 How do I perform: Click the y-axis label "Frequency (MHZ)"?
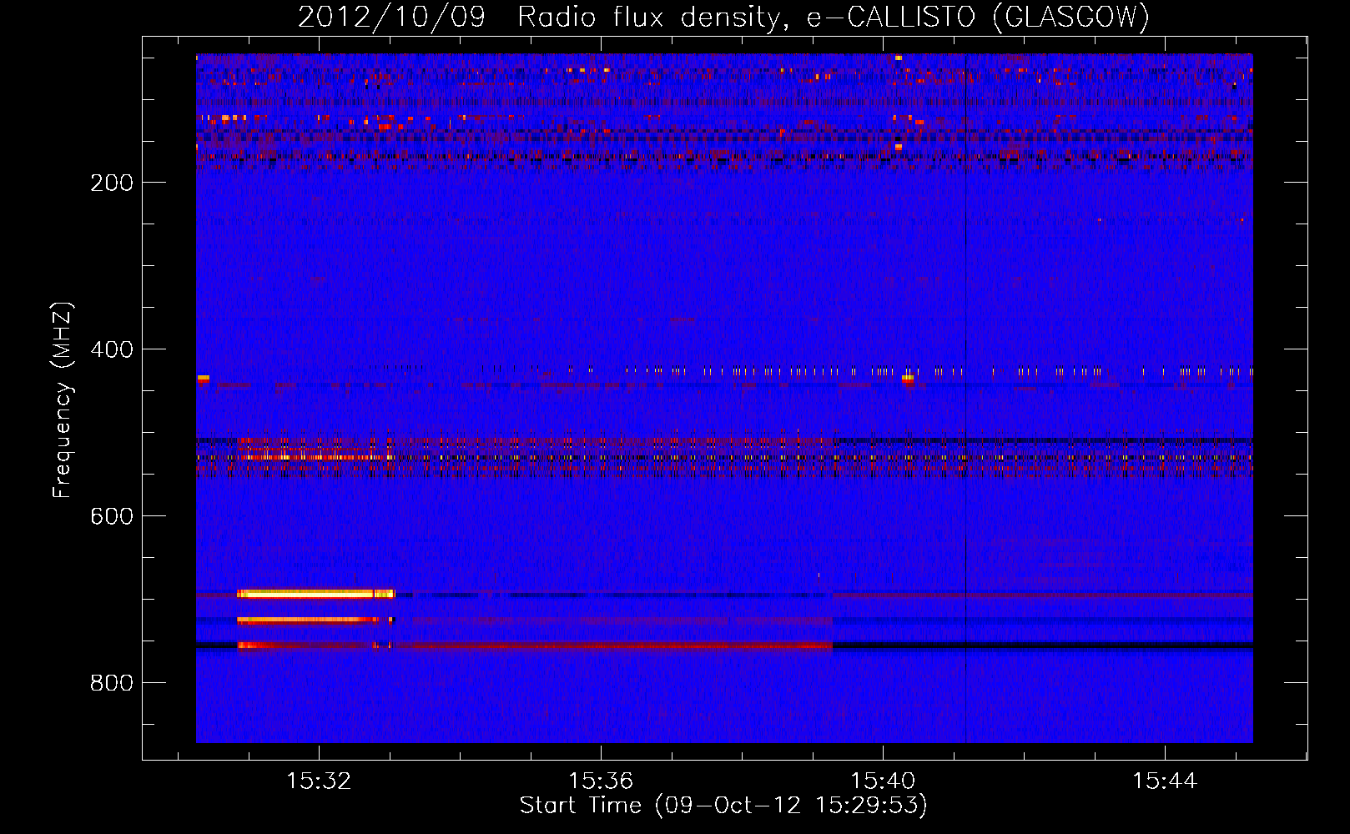pyautogui.click(x=63, y=400)
